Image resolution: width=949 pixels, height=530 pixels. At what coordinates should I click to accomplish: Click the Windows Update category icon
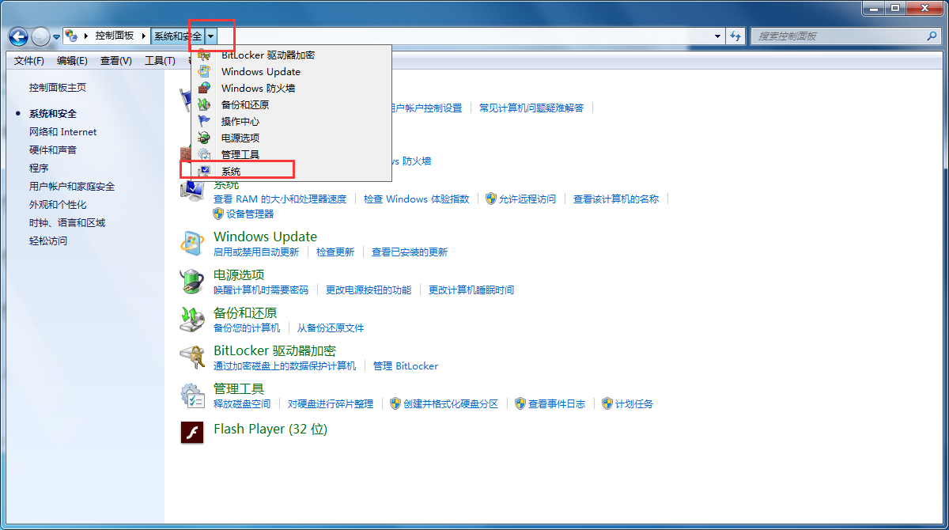(x=192, y=243)
